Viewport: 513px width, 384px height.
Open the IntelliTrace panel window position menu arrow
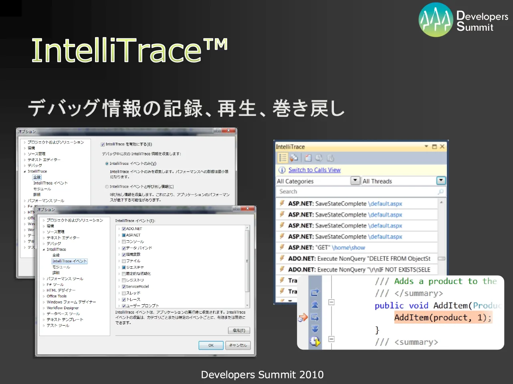click(x=426, y=146)
